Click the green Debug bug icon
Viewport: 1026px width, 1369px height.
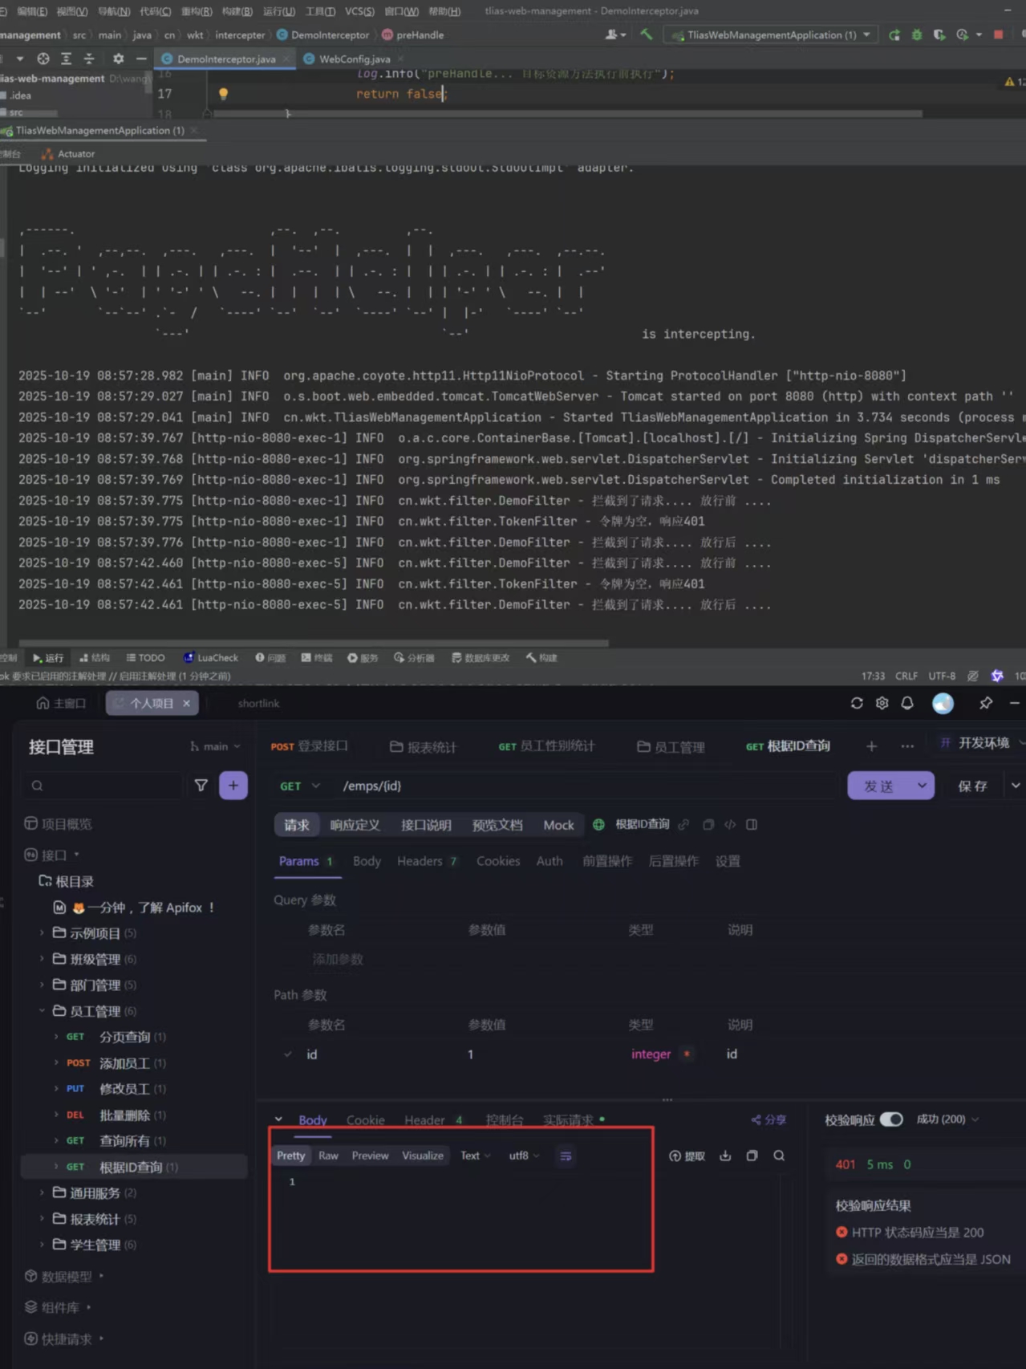[917, 35]
